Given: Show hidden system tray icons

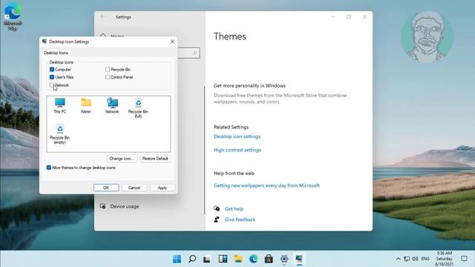Looking at the screenshot, I should (x=398, y=259).
